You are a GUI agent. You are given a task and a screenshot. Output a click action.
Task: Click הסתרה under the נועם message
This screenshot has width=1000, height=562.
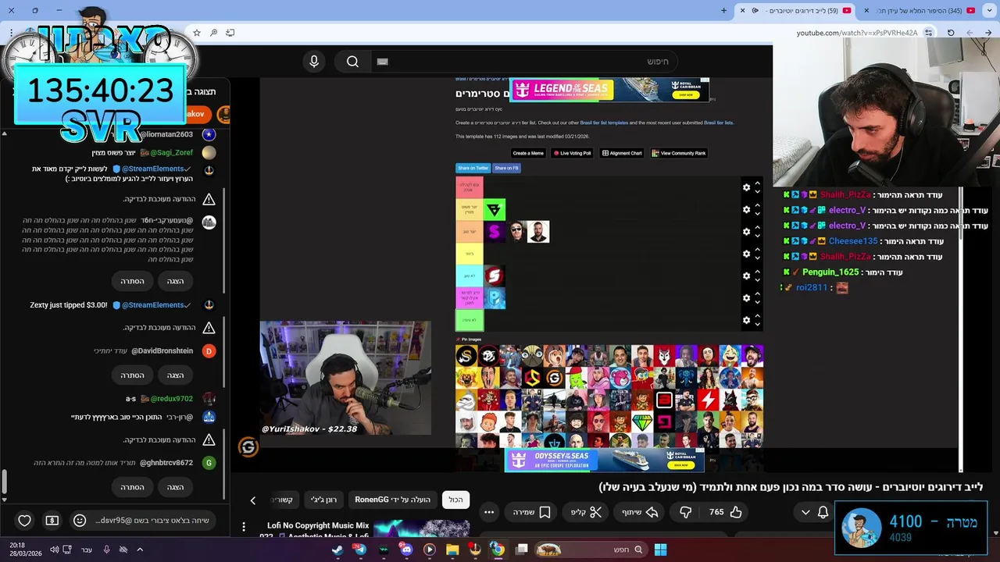(x=132, y=281)
